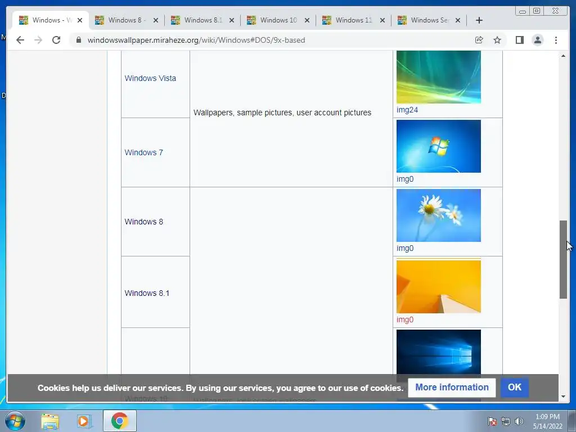Close the Windows 8 tab
The image size is (576, 432).
156,20
